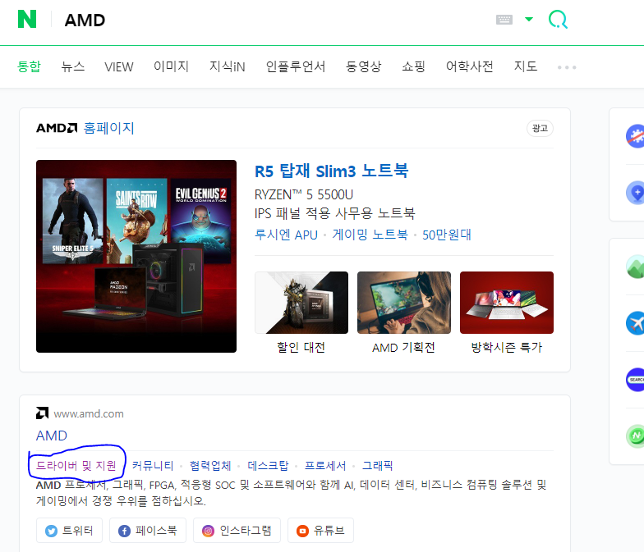Click the blue airplane sidebar icon

[636, 323]
